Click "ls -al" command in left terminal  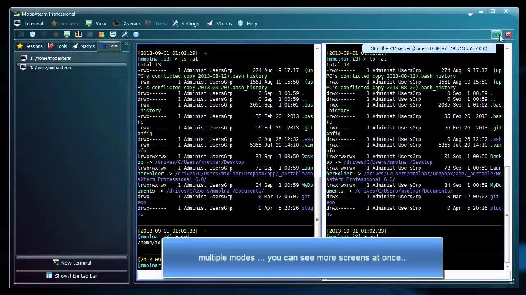[189, 59]
